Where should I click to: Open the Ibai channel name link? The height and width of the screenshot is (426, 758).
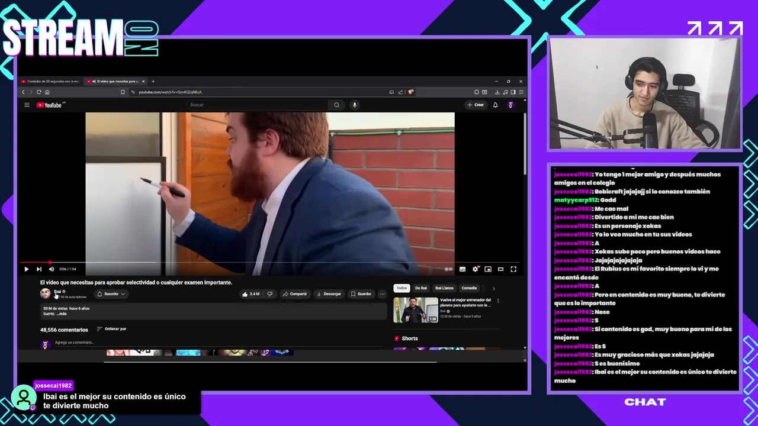[x=57, y=291]
